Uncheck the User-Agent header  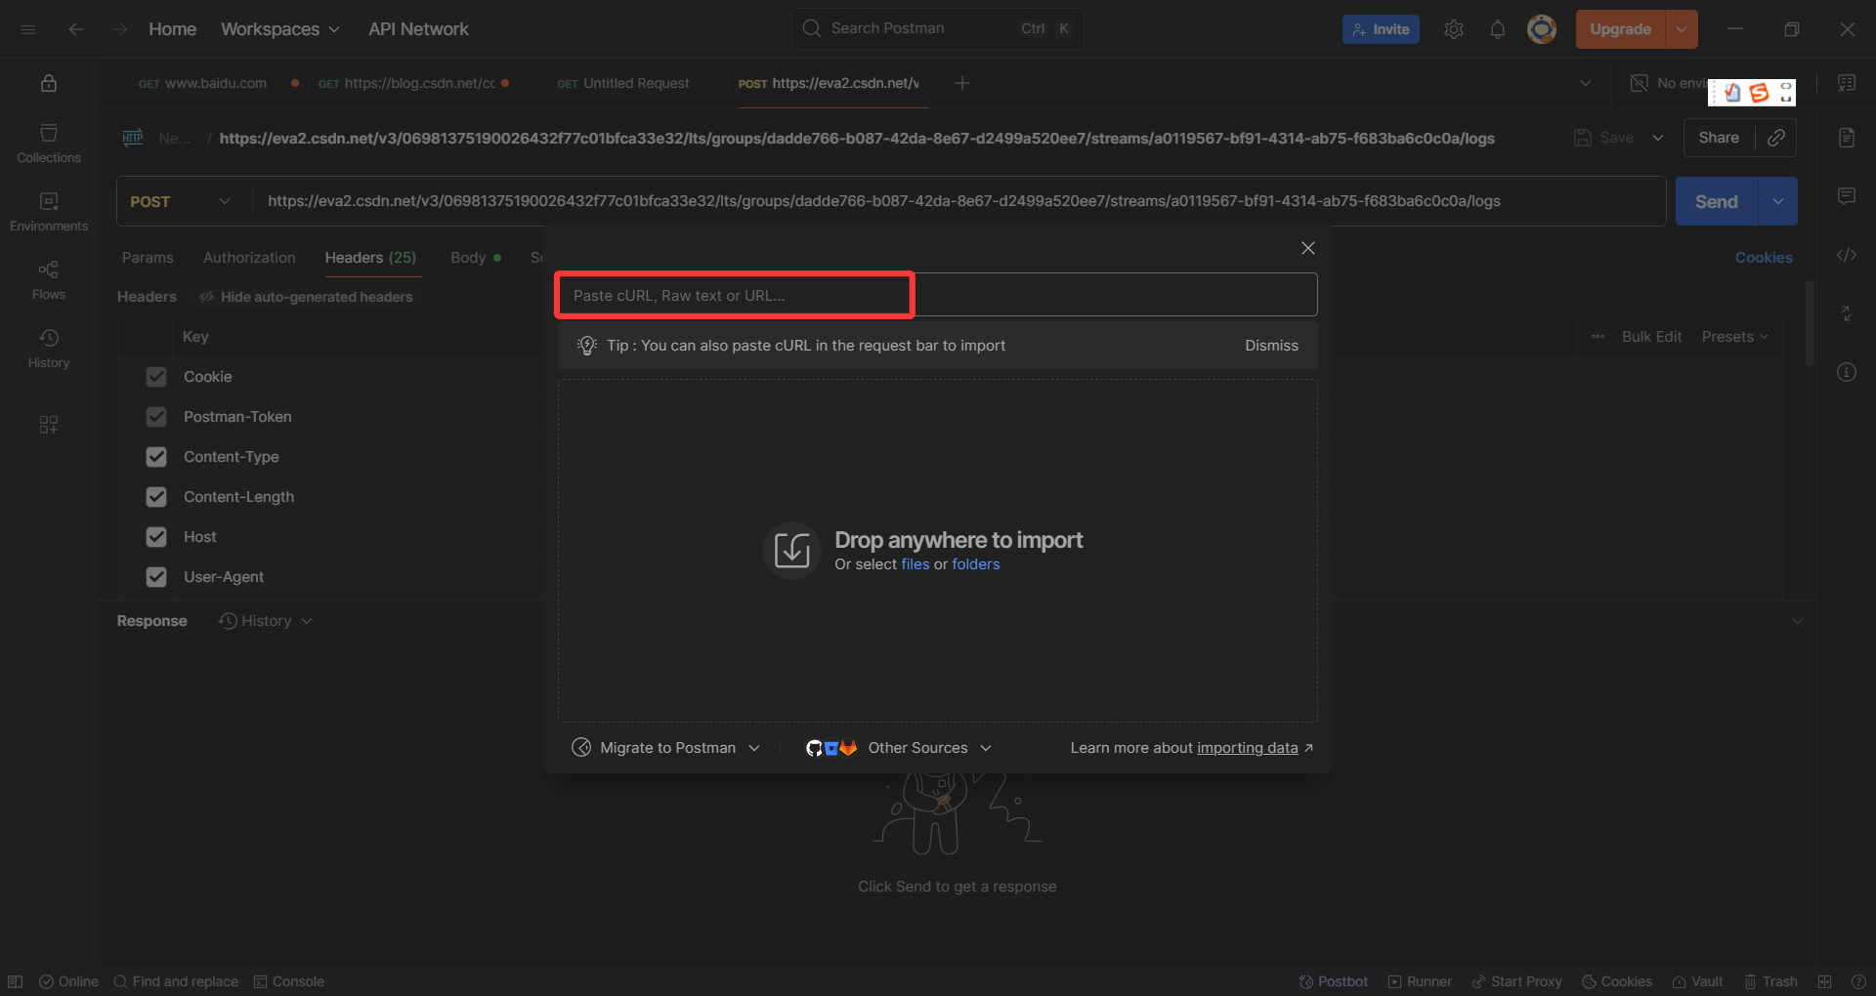[156, 577]
